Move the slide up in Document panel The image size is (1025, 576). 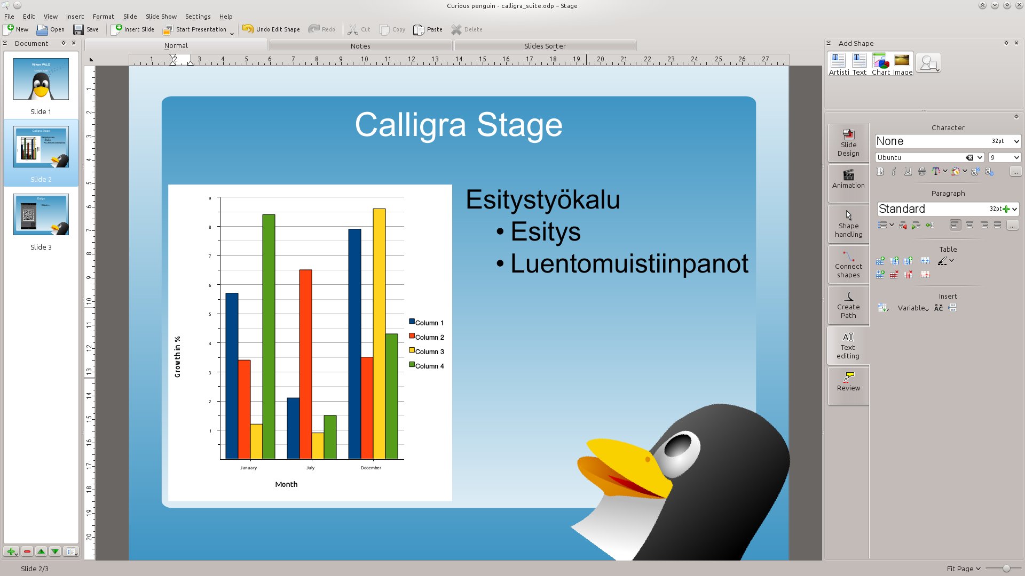[41, 551]
